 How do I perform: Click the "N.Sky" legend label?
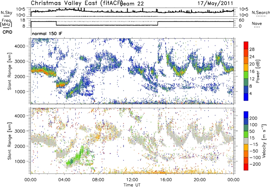[x=6, y=12]
